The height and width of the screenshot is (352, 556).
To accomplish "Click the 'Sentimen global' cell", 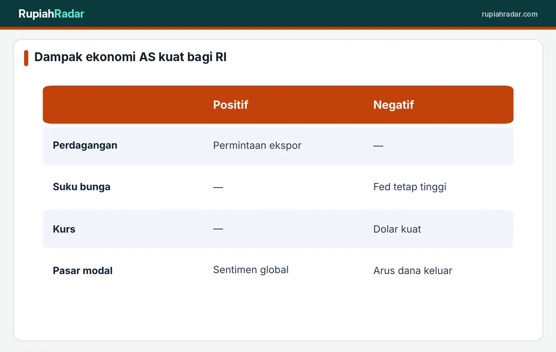I will 251,270.
